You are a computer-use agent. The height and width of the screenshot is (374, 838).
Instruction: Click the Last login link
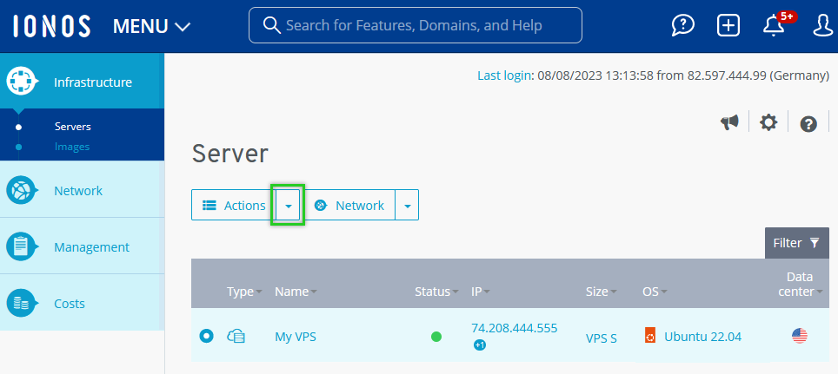(503, 75)
